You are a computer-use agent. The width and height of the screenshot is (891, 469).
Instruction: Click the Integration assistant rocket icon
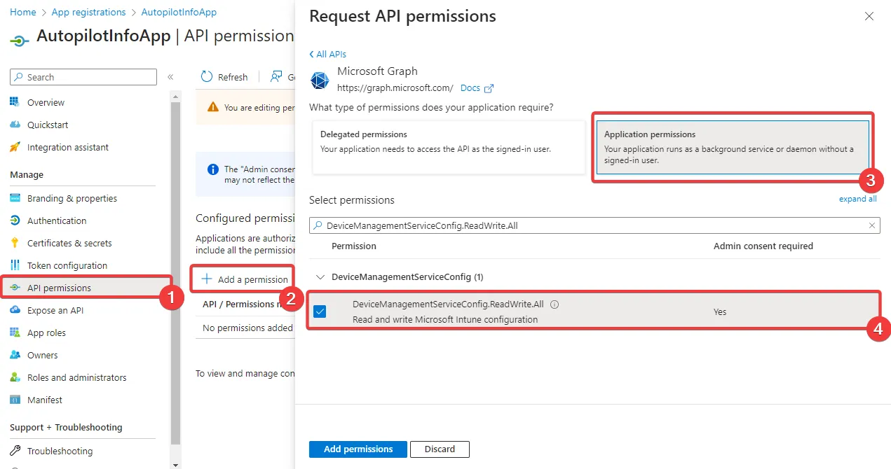pos(15,147)
